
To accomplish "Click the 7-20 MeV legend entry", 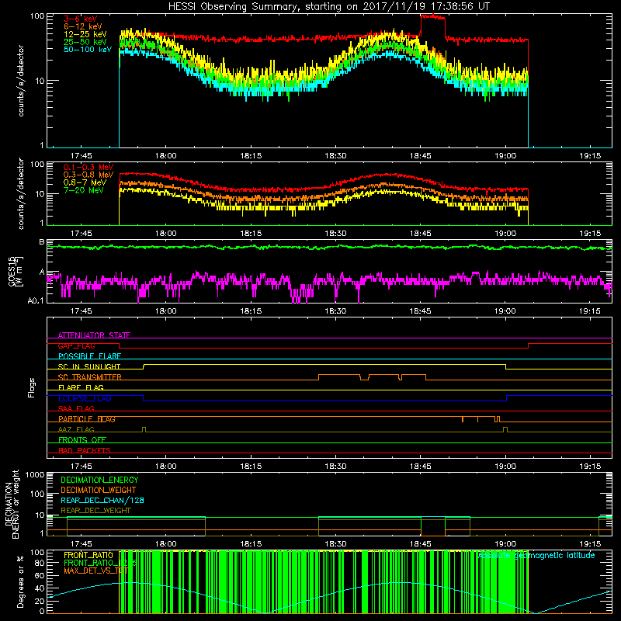I will click(83, 190).
